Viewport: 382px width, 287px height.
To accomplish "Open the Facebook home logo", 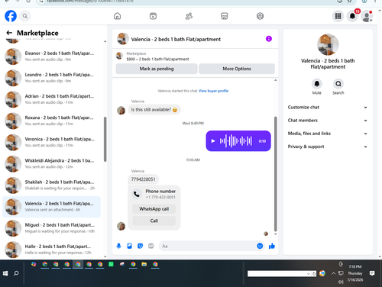I will [11, 16].
